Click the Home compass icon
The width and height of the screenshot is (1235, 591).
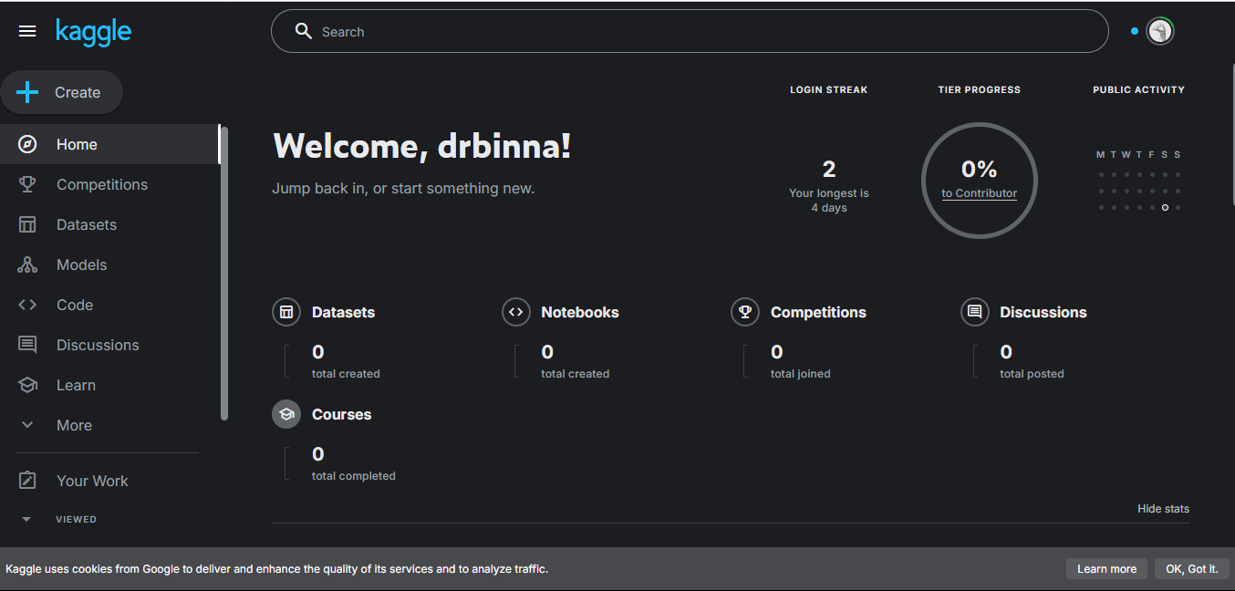(x=27, y=144)
